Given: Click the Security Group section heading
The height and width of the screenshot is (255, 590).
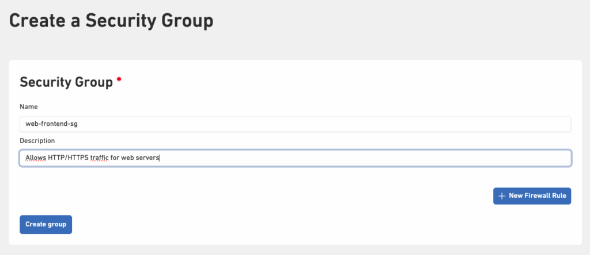Looking at the screenshot, I should 66,82.
